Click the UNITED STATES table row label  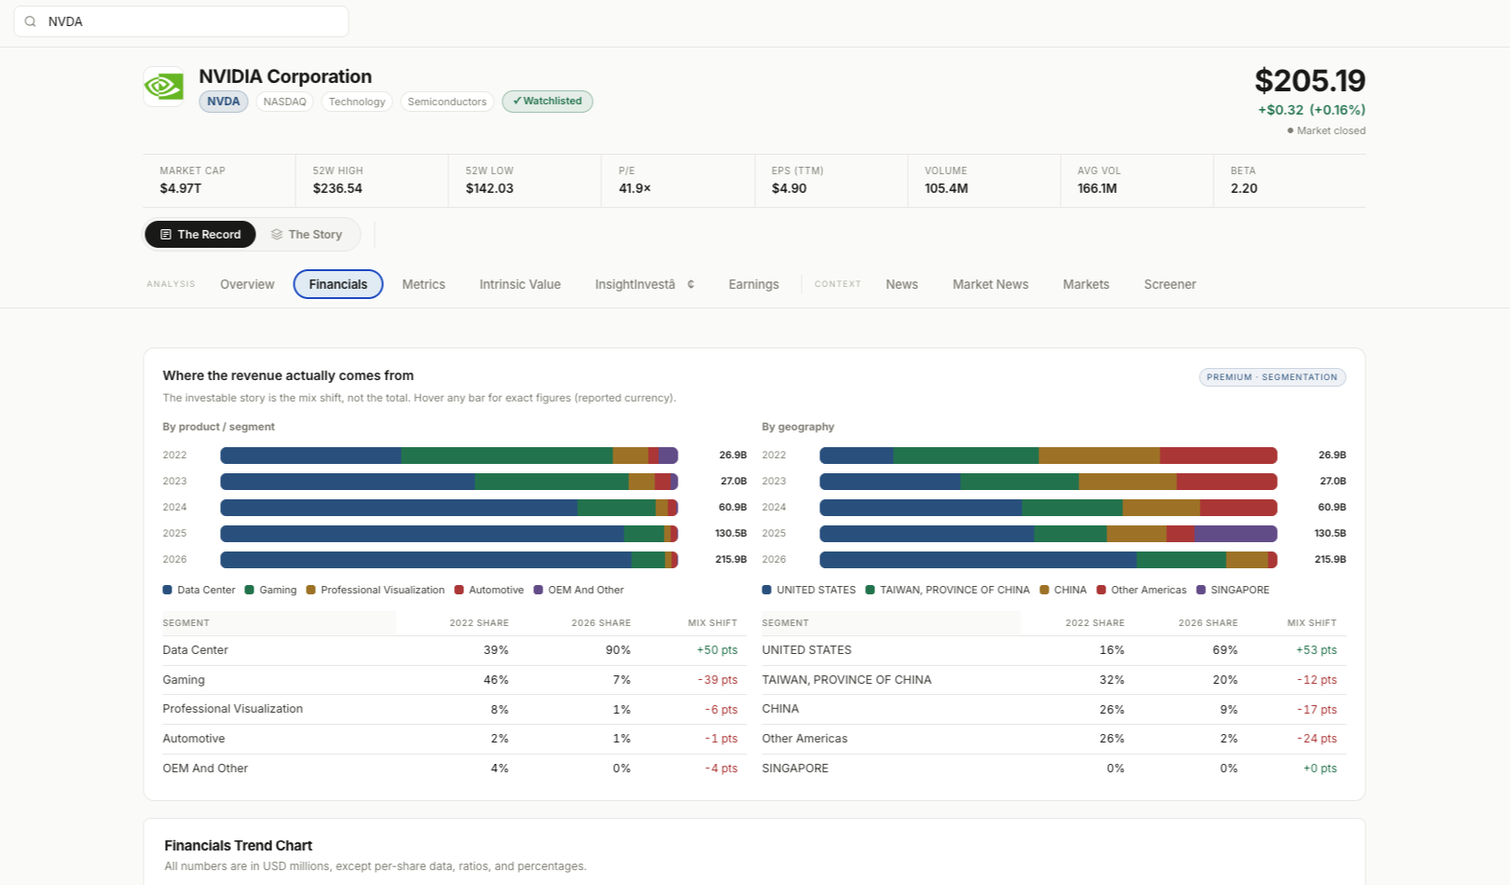tap(807, 650)
